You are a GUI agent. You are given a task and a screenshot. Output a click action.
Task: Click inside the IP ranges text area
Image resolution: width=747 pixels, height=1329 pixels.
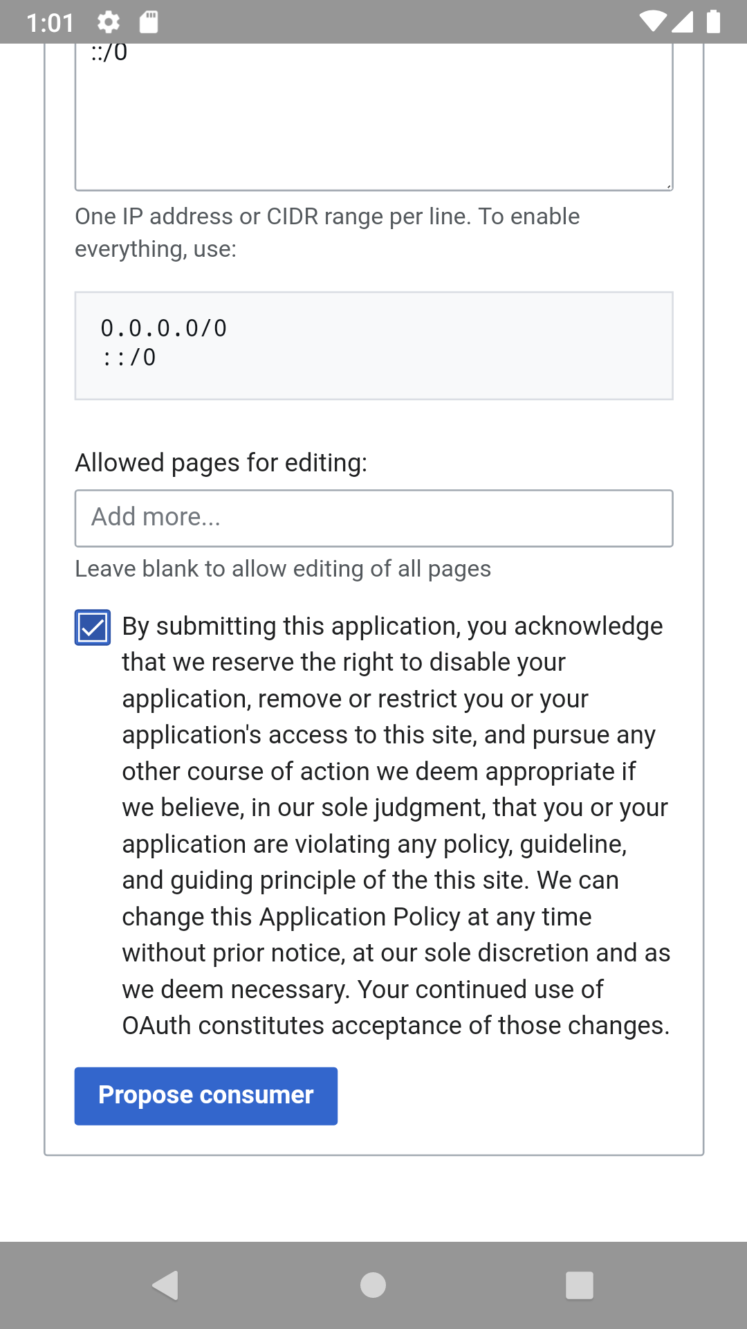click(x=373, y=118)
